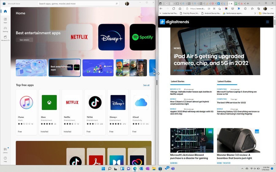Click the Pocket extension icon in Edge
276x172 pixels.
pos(232,9)
